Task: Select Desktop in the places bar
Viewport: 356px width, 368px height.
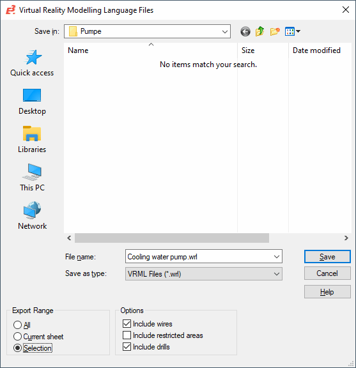Action: (32, 102)
